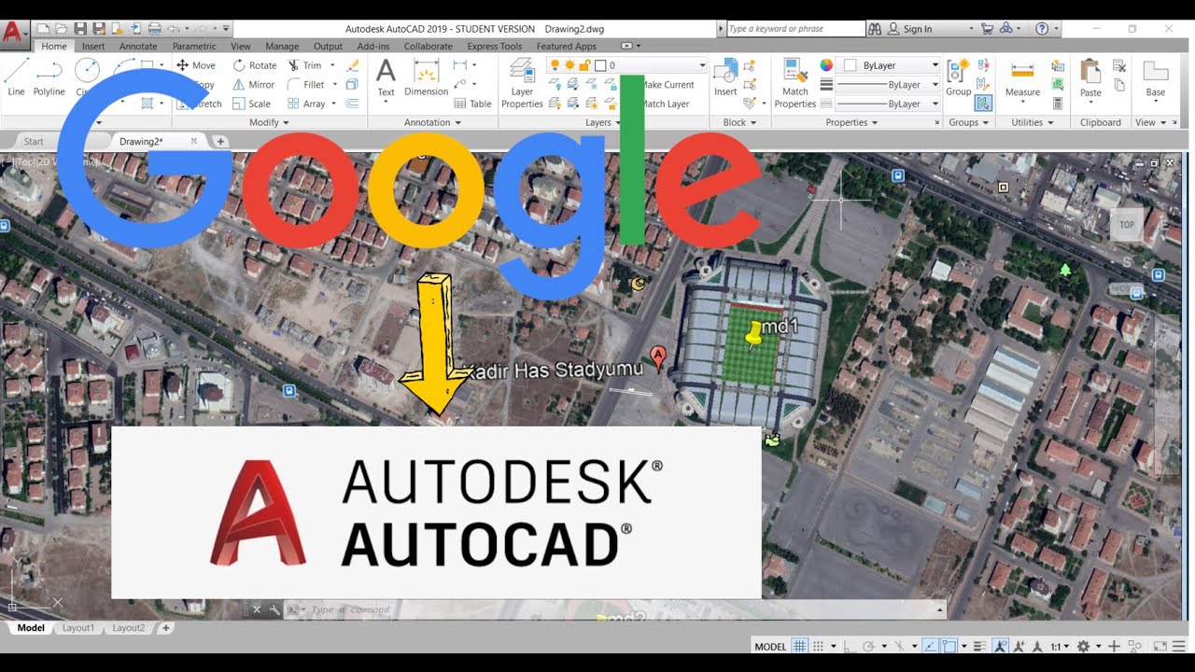Expand the Modify panel
Viewport: 1195px width, 672px height.
click(x=270, y=122)
